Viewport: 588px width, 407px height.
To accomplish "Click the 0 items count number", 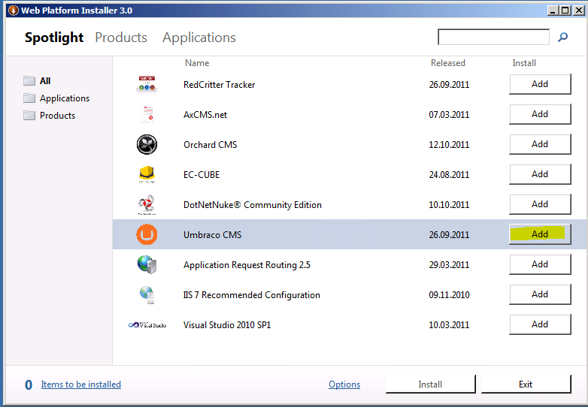I will click(x=29, y=385).
